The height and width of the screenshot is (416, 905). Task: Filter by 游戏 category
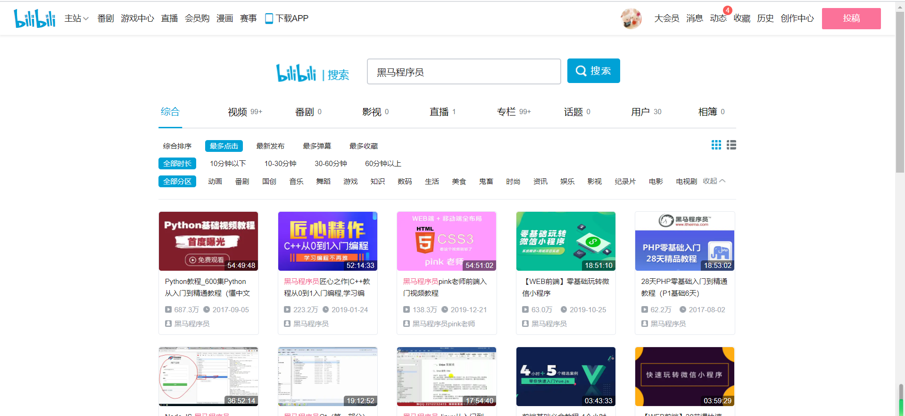tap(350, 182)
